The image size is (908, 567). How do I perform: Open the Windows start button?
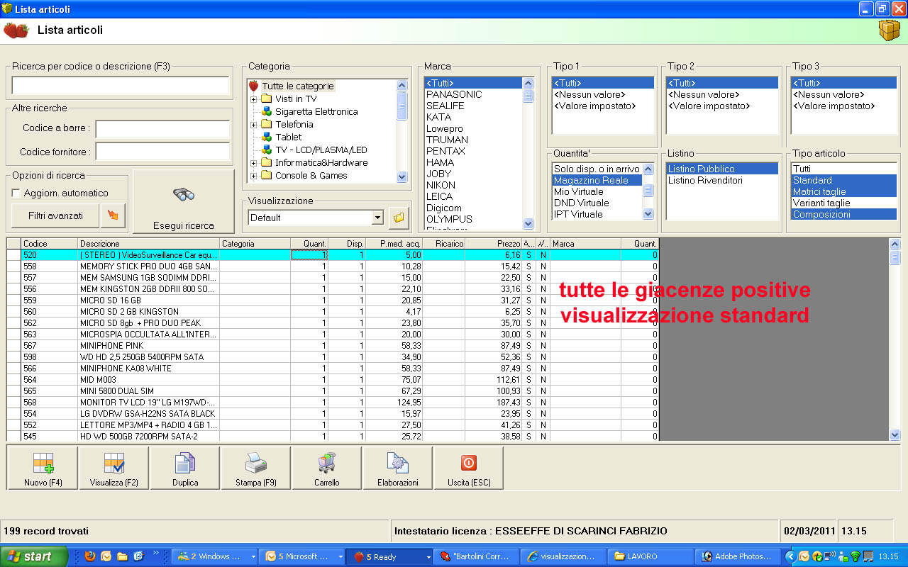click(34, 556)
